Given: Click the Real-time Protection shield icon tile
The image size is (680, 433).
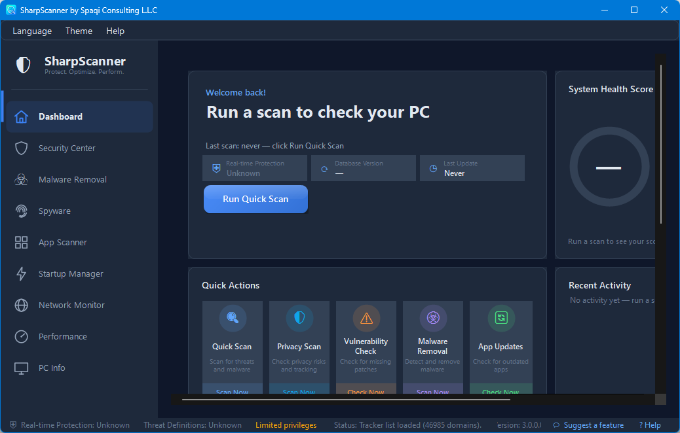Looking at the screenshot, I should [x=216, y=169].
